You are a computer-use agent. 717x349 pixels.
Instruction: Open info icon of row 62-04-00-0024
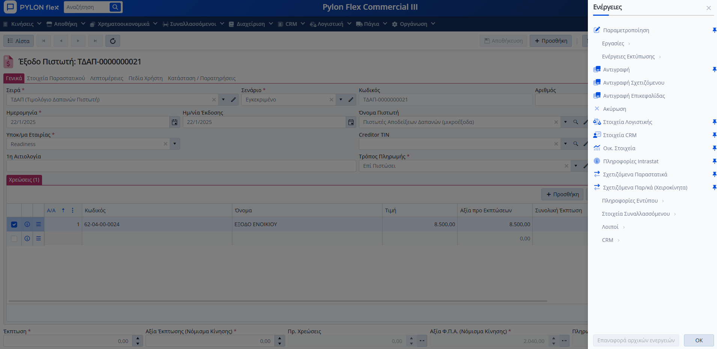(27, 224)
